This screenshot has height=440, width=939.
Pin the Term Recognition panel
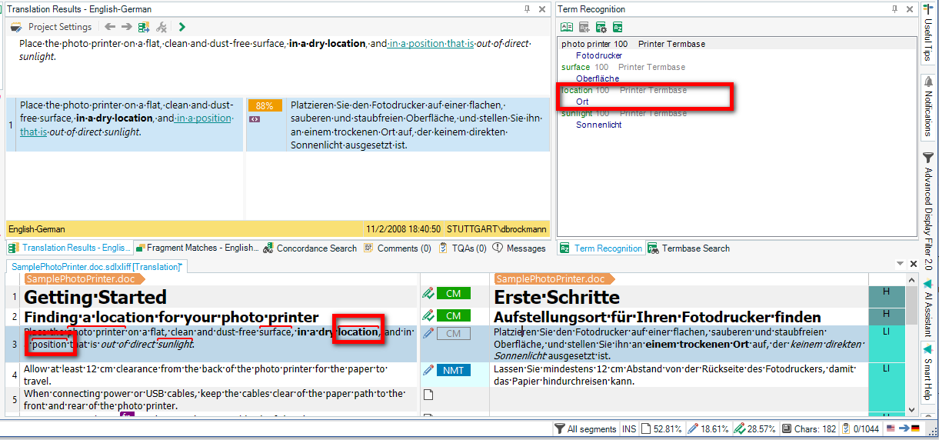(x=894, y=9)
